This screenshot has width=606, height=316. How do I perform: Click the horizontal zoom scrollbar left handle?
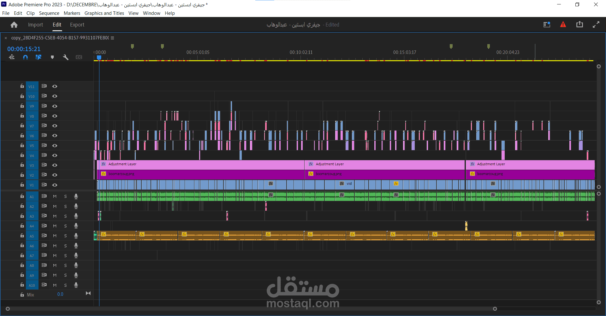pos(8,309)
